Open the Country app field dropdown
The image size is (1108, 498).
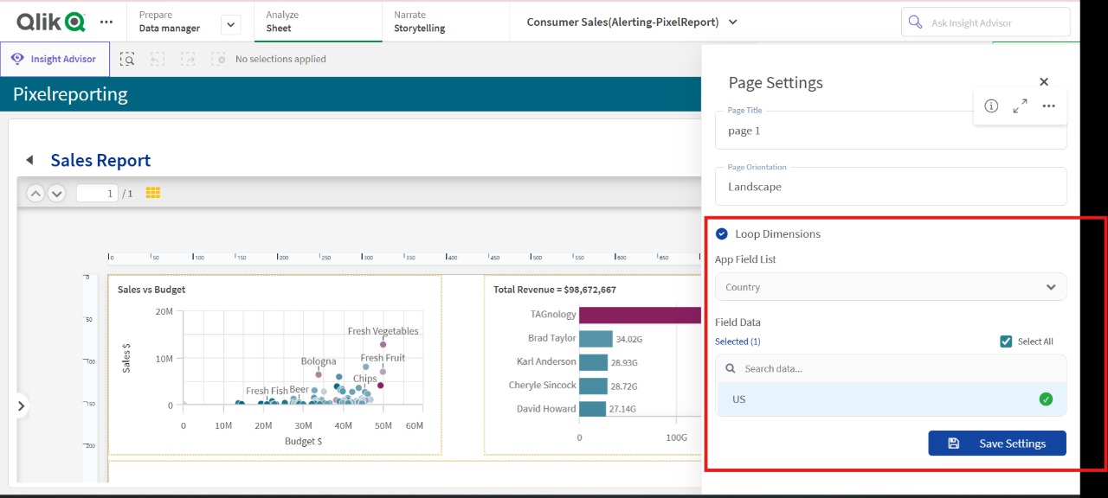891,287
